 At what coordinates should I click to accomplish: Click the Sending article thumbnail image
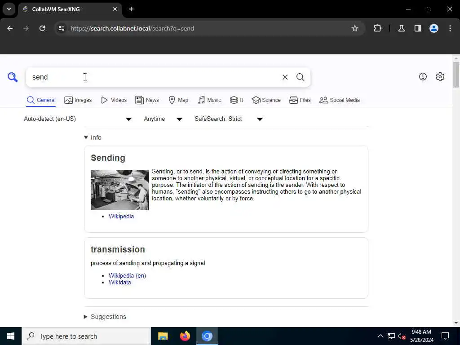click(119, 190)
